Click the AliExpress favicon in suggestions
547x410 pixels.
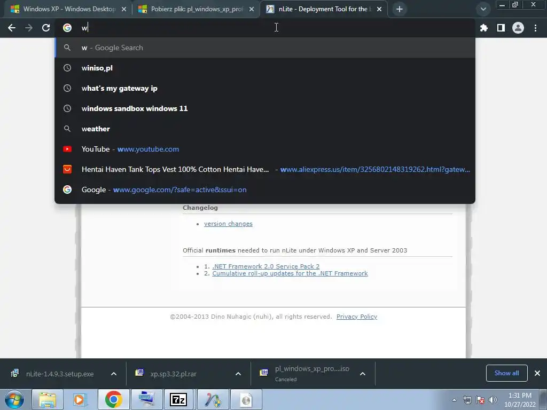point(67,169)
